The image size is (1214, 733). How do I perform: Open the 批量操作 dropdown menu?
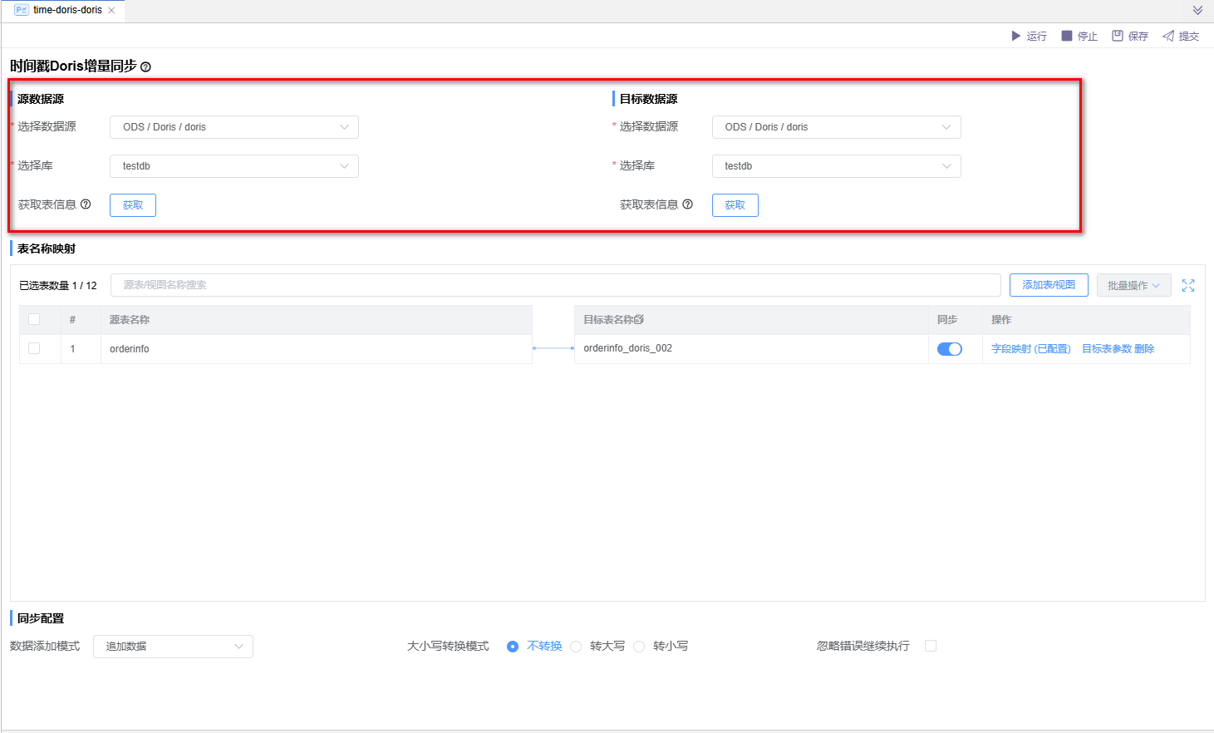[1133, 285]
